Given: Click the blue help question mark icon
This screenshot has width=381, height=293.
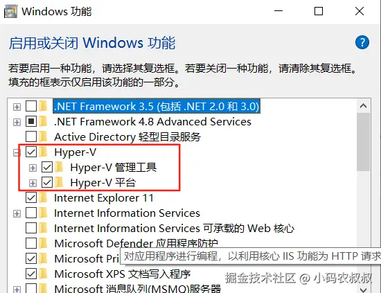Looking at the screenshot, I should click(362, 42).
